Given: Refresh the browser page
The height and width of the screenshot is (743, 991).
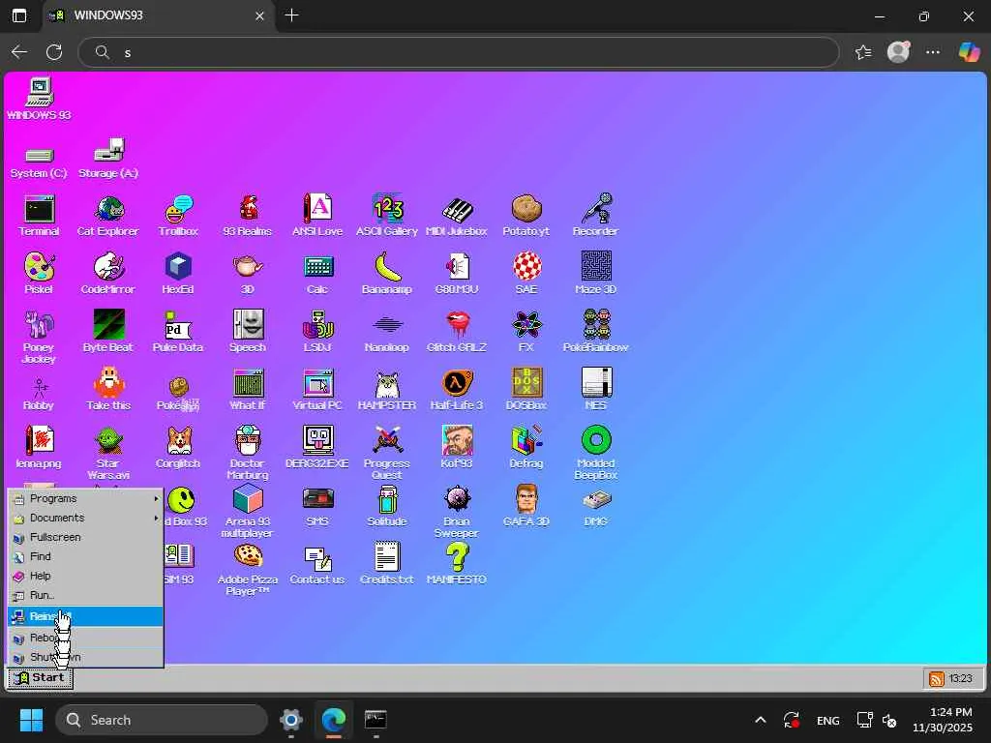Looking at the screenshot, I should click(54, 52).
